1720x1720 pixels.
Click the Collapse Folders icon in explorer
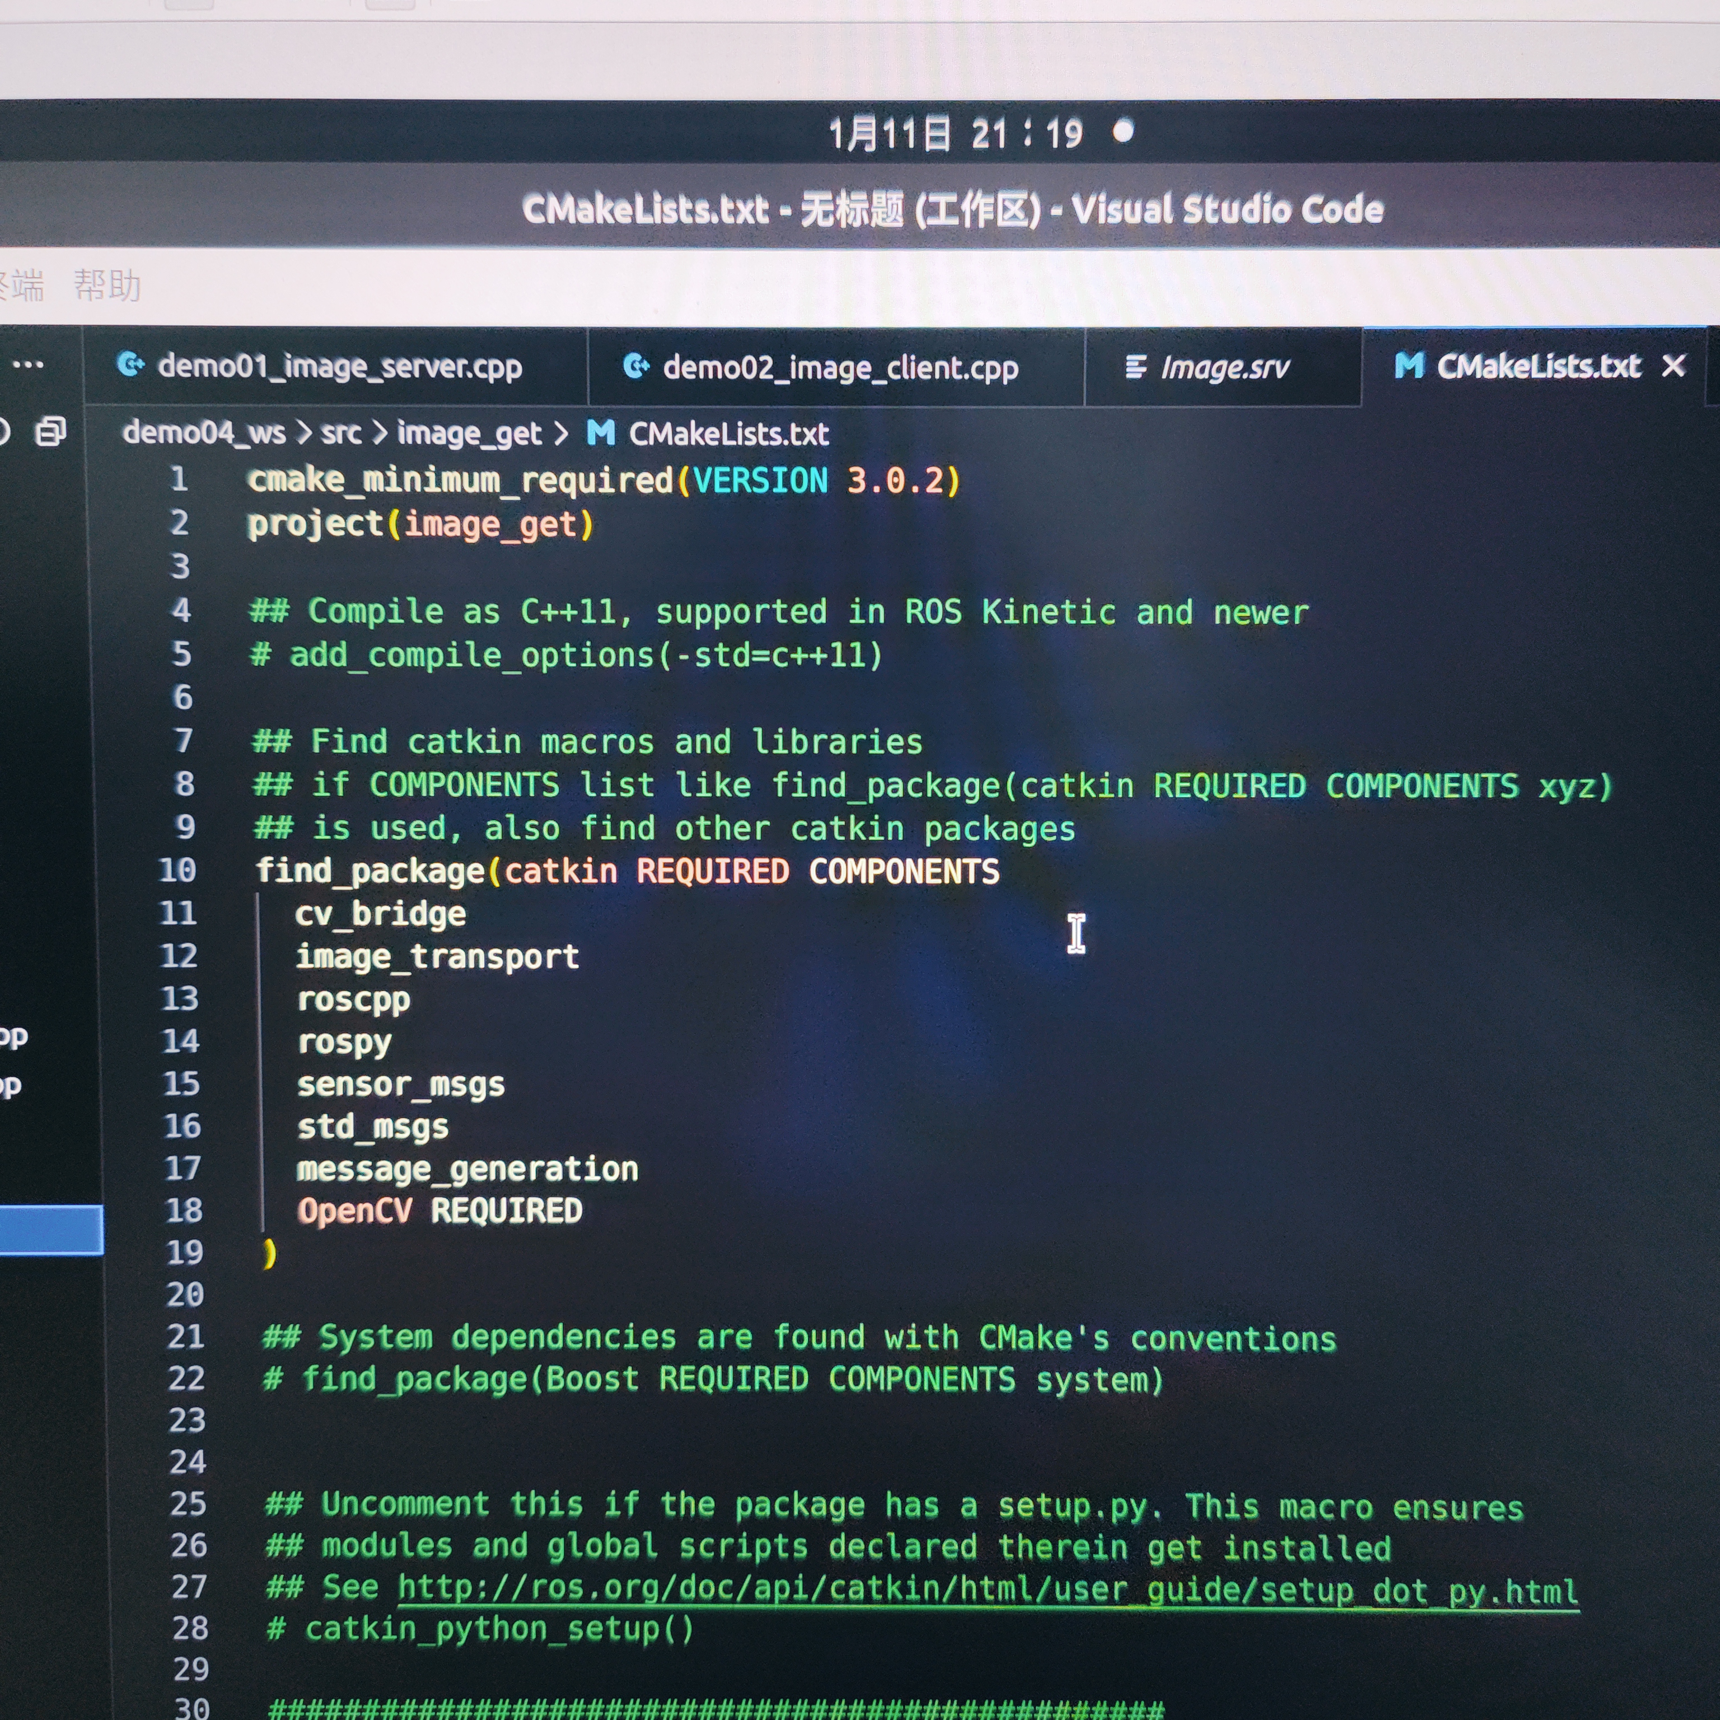point(50,432)
